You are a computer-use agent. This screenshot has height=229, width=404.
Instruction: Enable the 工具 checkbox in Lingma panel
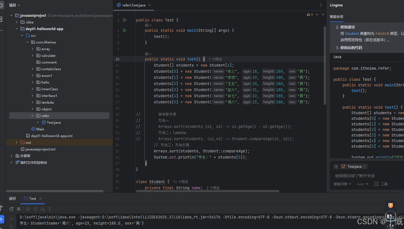click(x=376, y=184)
